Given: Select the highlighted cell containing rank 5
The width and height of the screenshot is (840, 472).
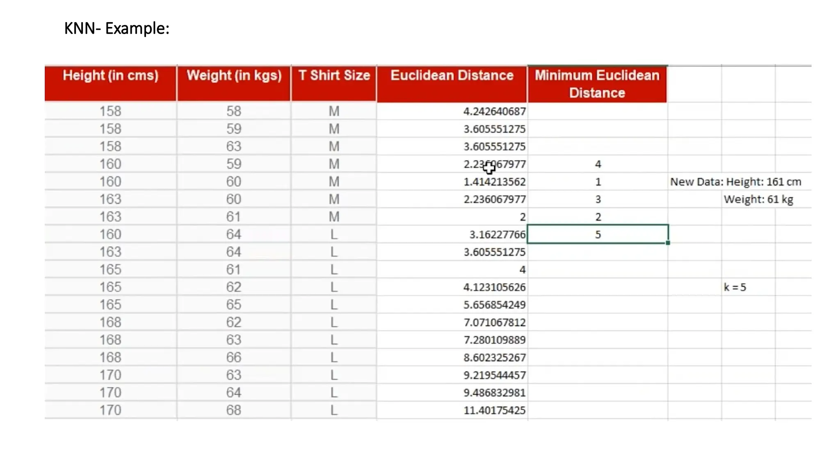Looking at the screenshot, I should click(x=598, y=234).
